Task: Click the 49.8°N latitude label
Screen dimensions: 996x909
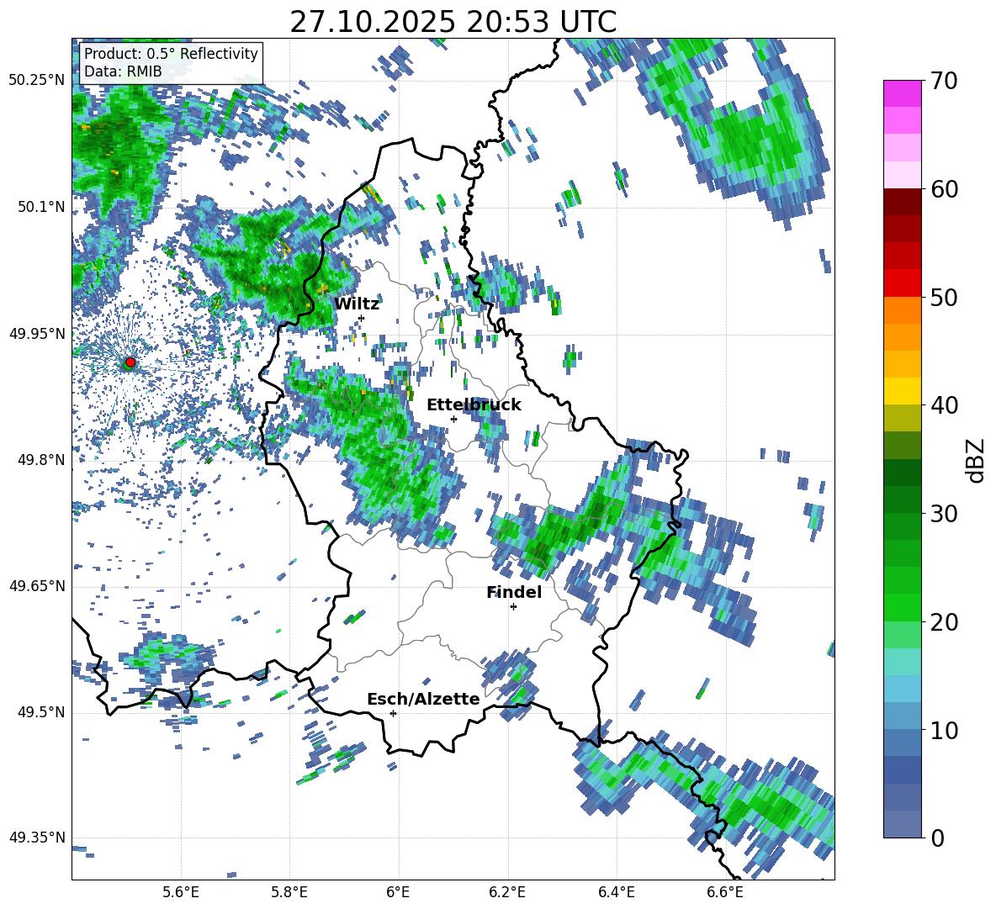Action: (40, 460)
